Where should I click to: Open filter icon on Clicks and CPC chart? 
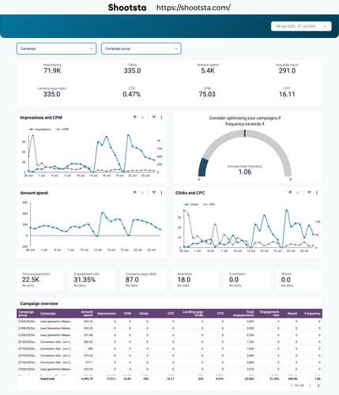click(309, 193)
